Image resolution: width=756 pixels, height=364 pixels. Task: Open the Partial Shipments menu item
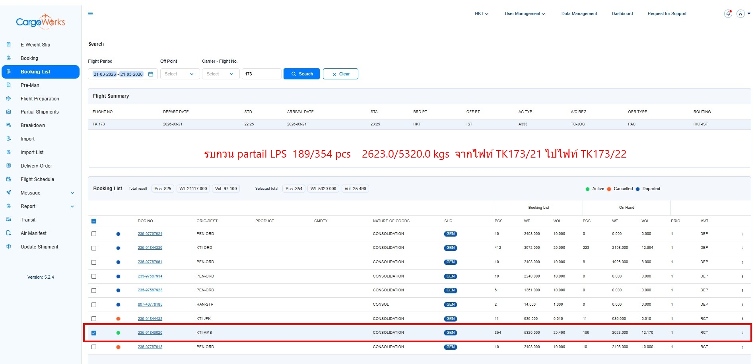coord(39,112)
